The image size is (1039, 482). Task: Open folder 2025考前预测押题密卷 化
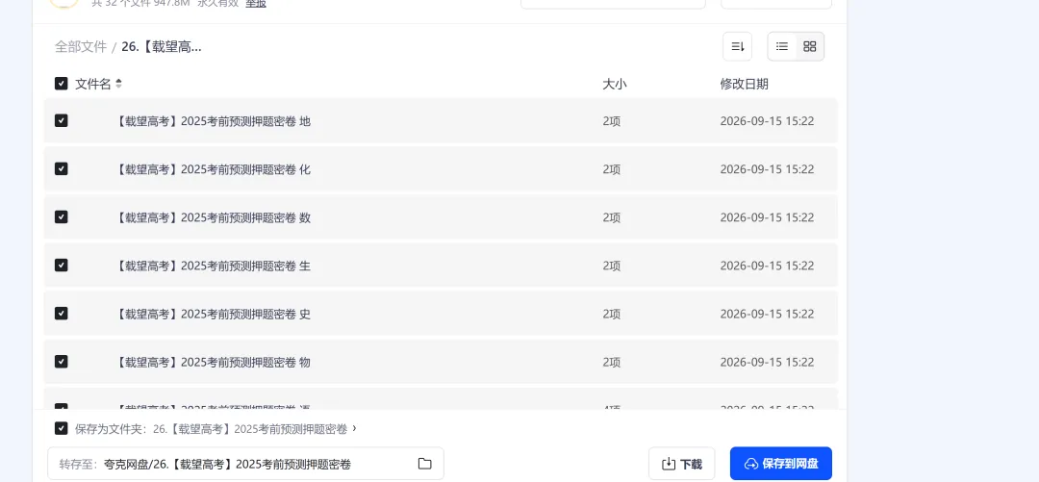click(213, 169)
